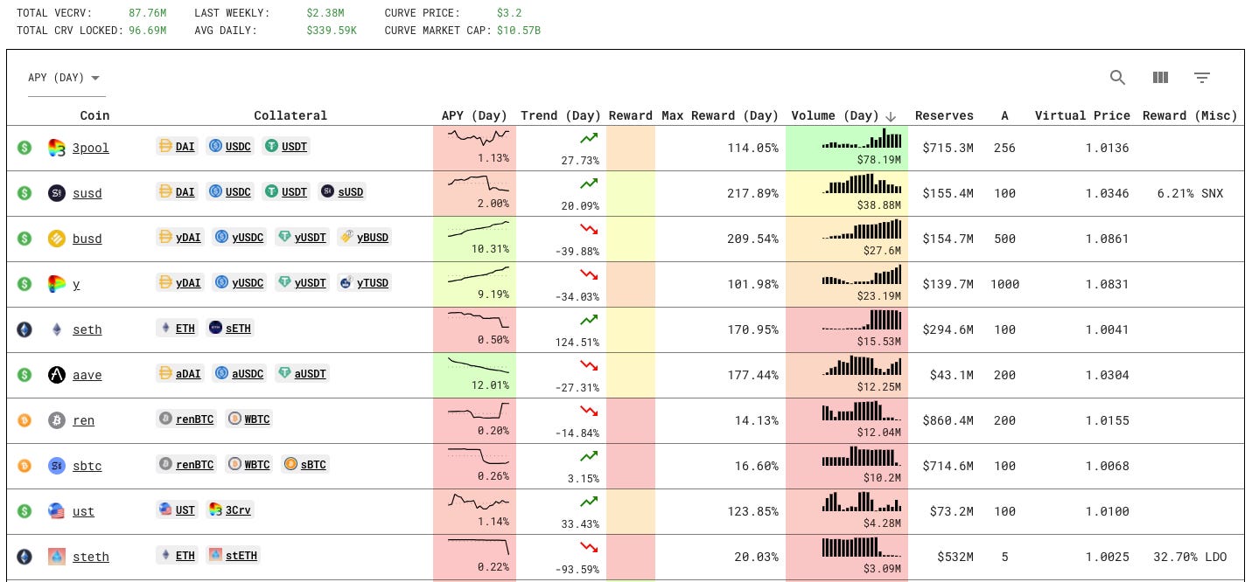The height and width of the screenshot is (582, 1252).
Task: Sort by Volume (Day) descending arrow
Action: (x=891, y=116)
